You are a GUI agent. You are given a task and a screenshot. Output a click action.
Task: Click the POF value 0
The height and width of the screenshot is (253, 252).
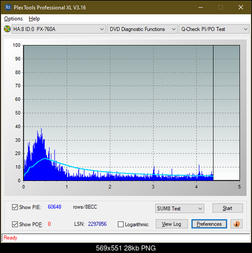(x=50, y=224)
